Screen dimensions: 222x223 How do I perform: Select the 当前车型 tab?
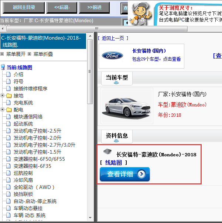[x=117, y=79]
